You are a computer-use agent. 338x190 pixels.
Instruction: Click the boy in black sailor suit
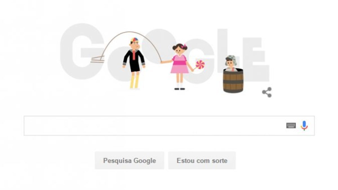134,64
